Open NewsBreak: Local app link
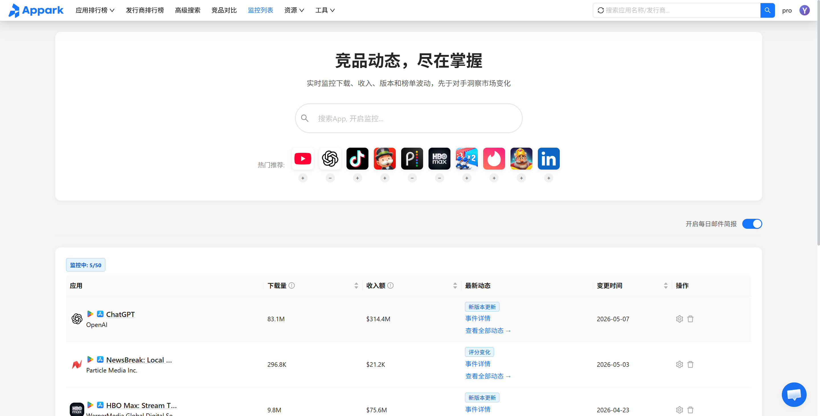This screenshot has width=820, height=416. click(x=139, y=360)
